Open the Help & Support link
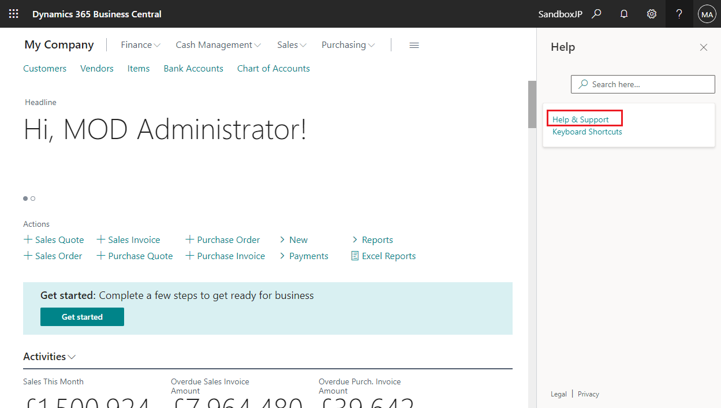Image resolution: width=721 pixels, height=408 pixels. (x=581, y=119)
